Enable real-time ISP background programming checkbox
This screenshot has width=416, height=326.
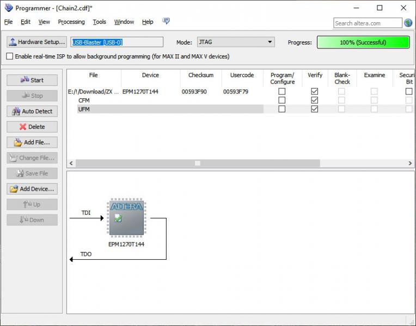[x=10, y=57]
